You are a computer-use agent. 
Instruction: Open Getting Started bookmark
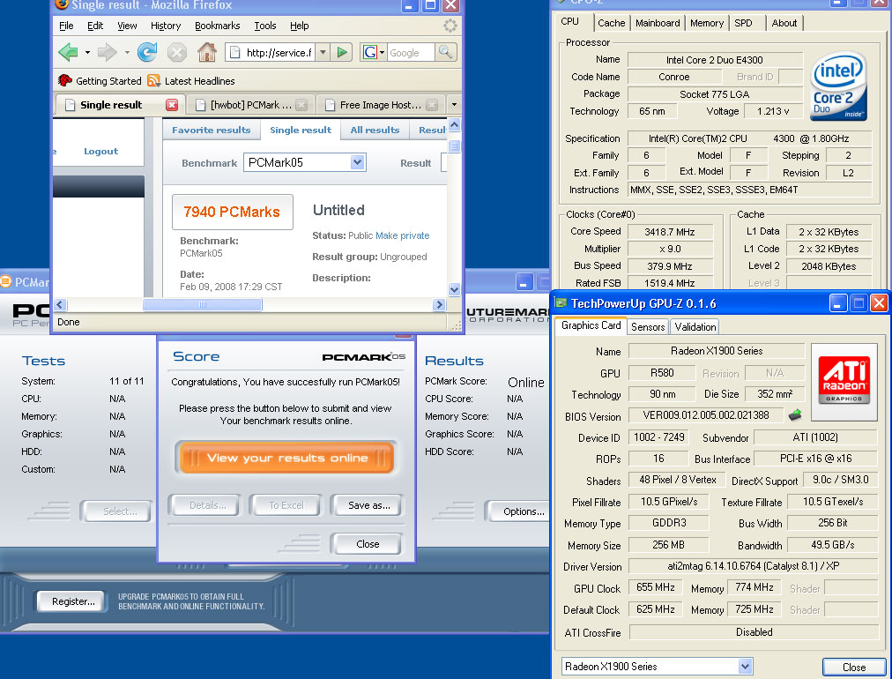tap(100, 81)
